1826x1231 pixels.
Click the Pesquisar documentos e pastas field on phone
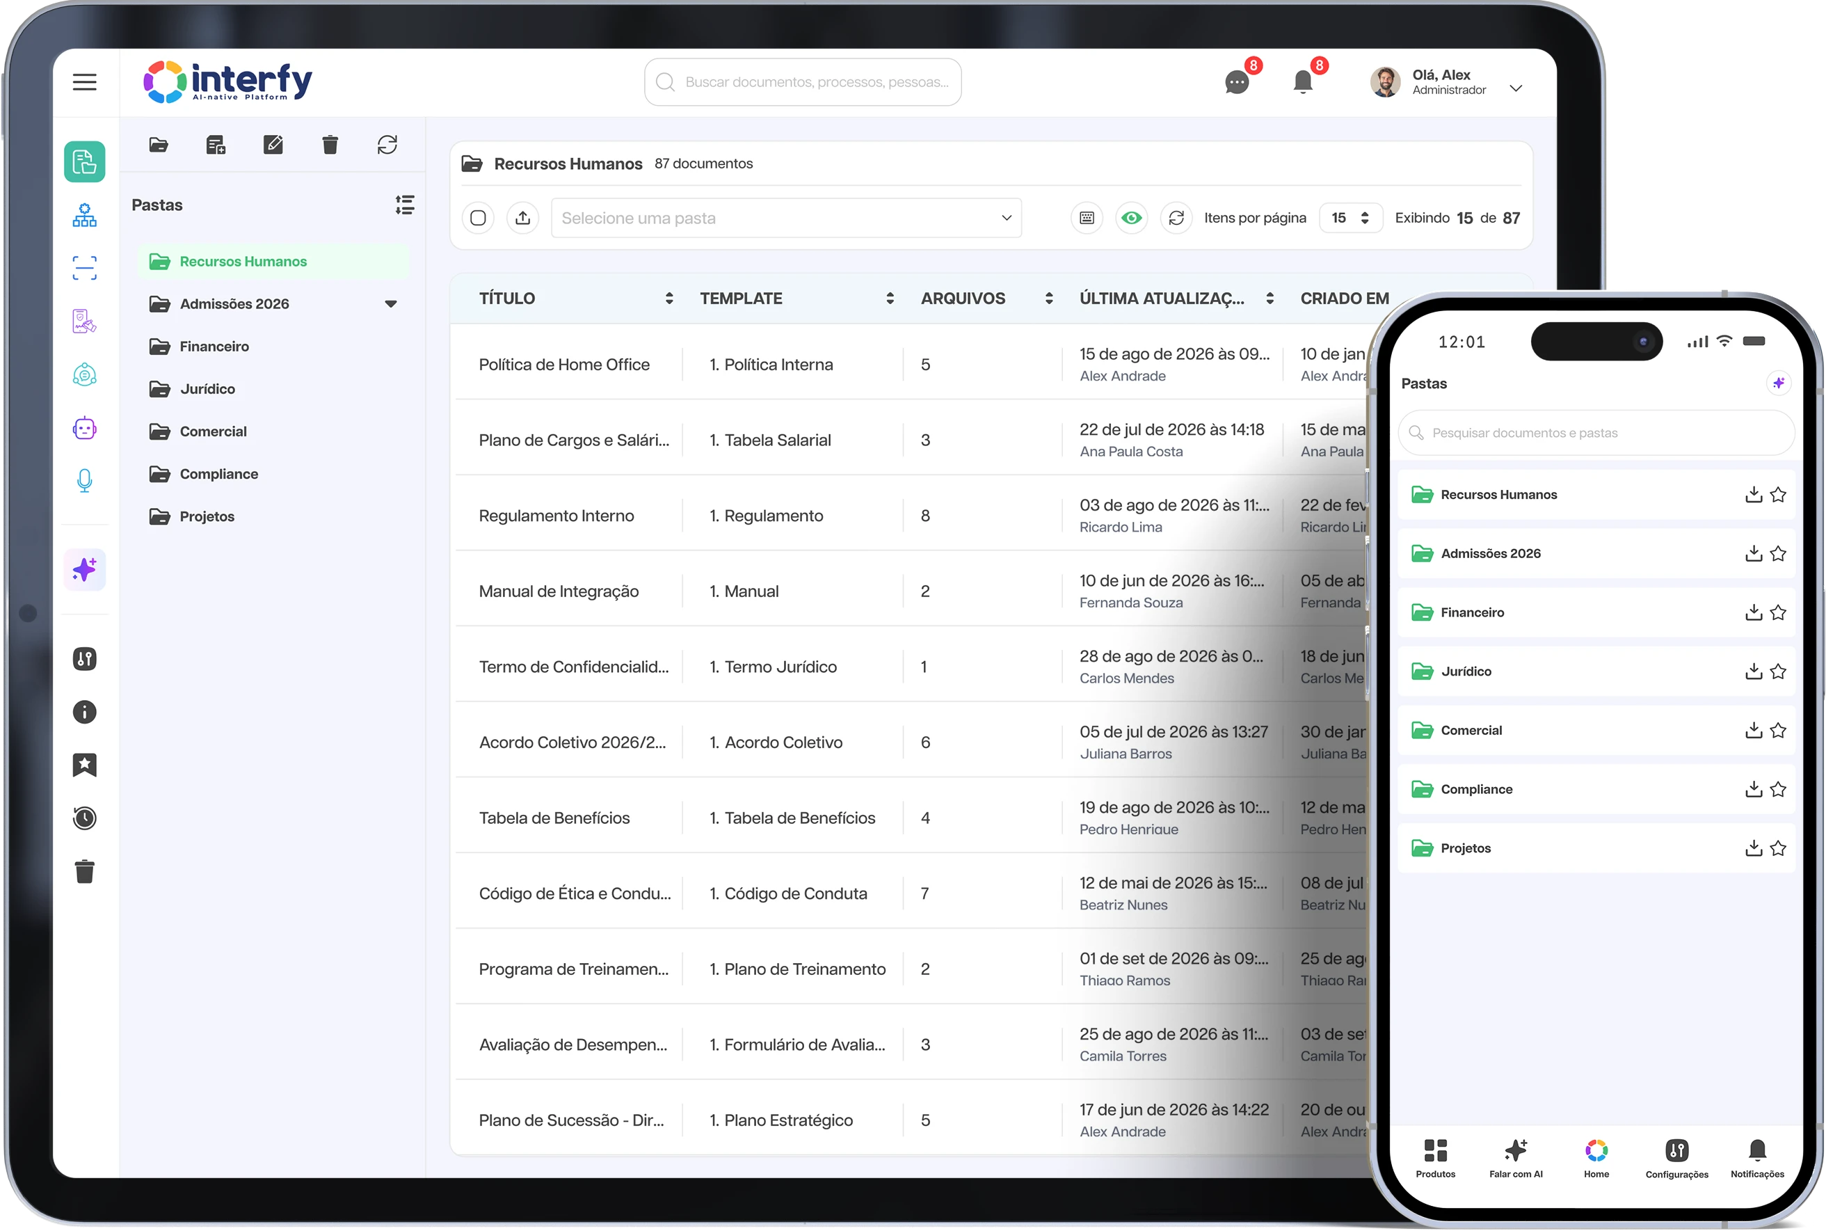tap(1596, 433)
